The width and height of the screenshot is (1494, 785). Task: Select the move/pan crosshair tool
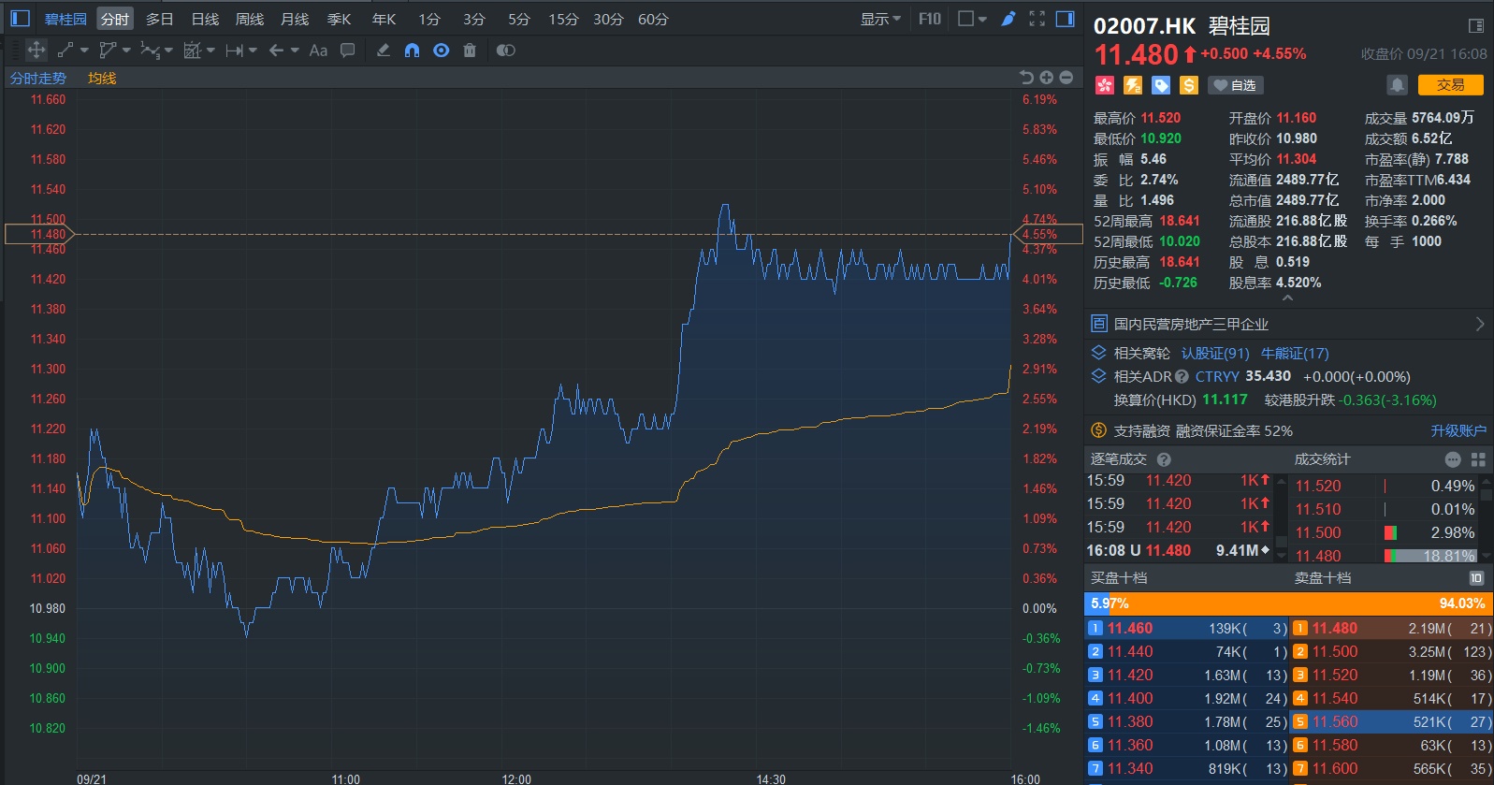[36, 51]
